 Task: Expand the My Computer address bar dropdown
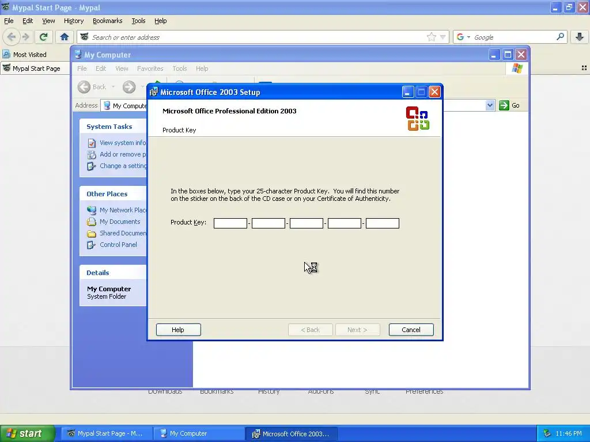click(x=490, y=105)
